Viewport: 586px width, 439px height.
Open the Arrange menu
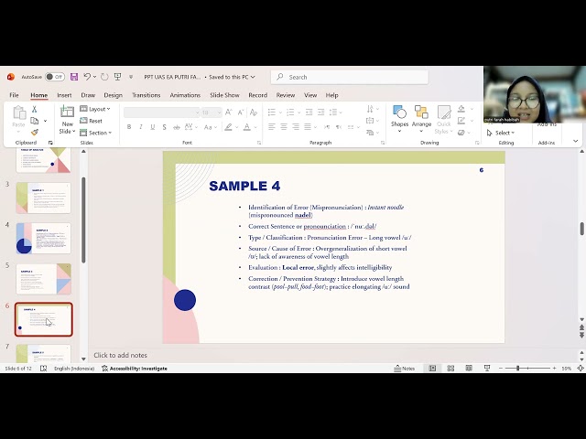[x=421, y=119]
